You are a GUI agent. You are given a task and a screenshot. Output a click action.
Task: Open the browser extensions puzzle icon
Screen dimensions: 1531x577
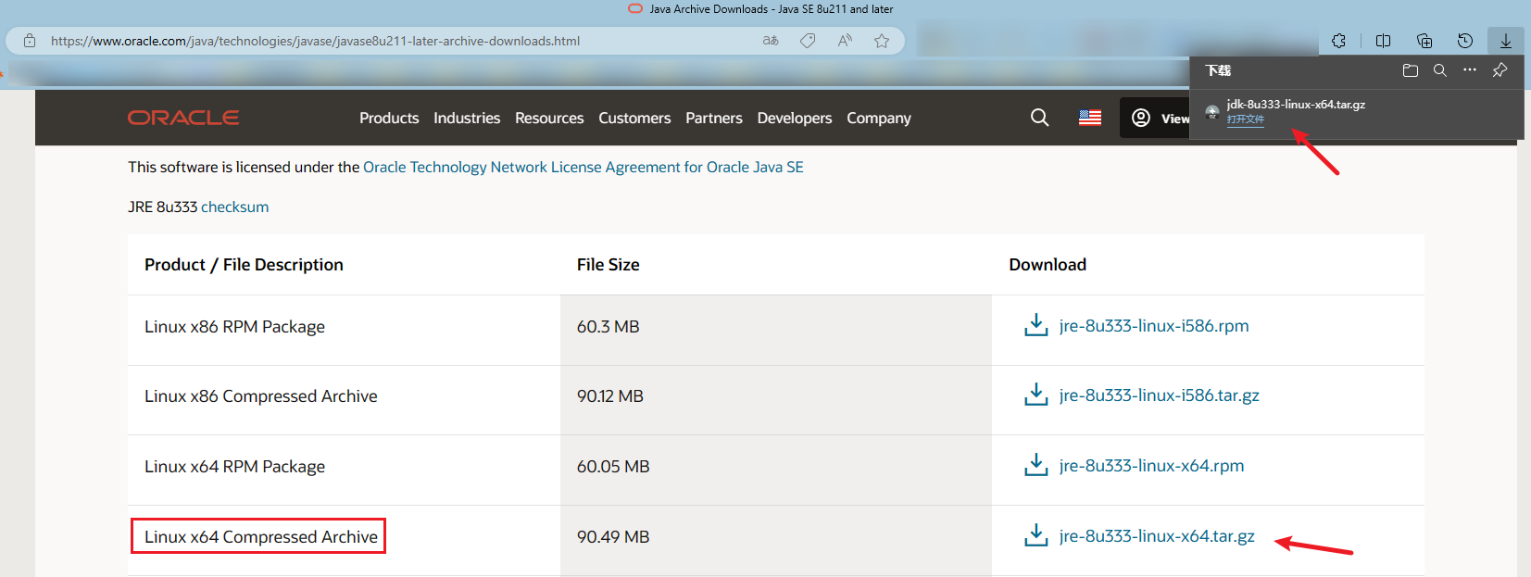(1339, 41)
